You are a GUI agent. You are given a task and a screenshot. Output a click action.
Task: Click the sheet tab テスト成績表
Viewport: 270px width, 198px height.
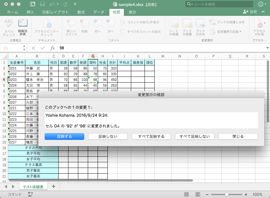33,187
